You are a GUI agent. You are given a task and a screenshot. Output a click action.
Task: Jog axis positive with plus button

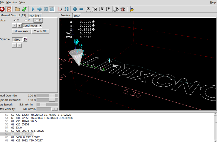[20, 25]
